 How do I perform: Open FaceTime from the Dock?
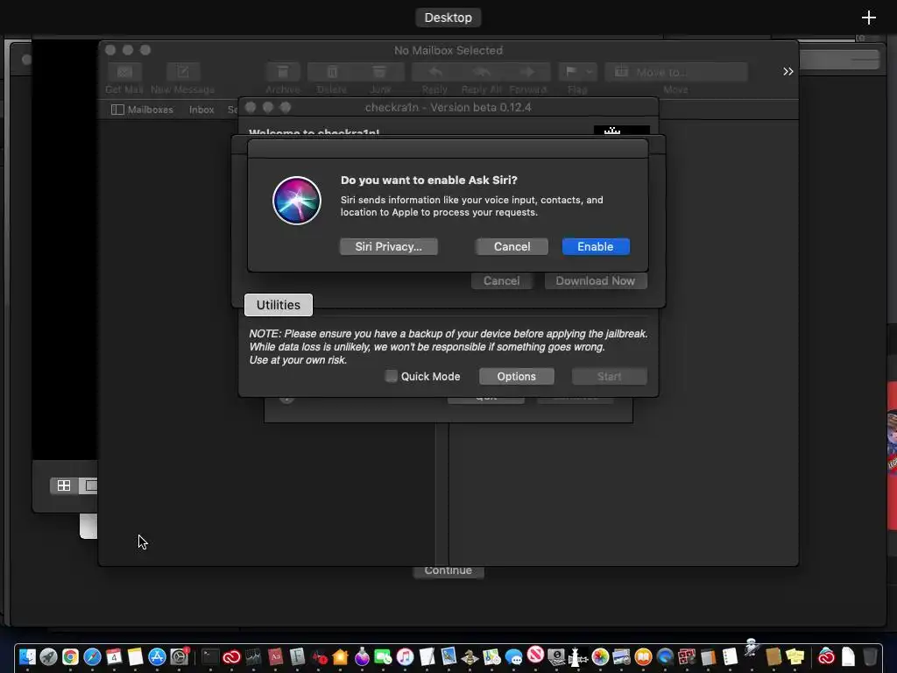coord(384,656)
